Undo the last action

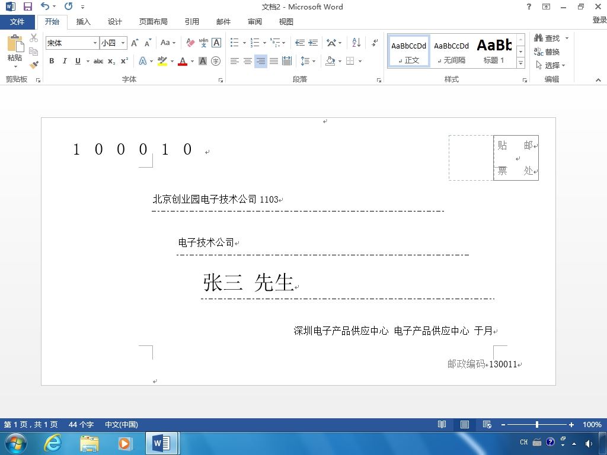coord(45,6)
